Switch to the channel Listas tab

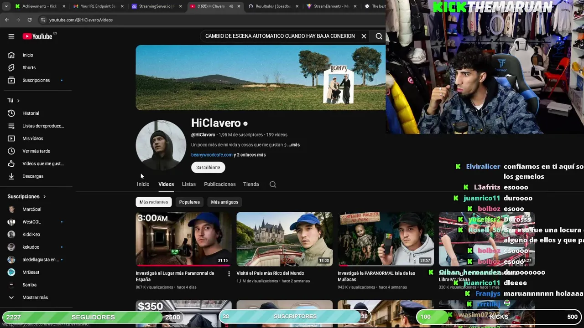pos(189,184)
